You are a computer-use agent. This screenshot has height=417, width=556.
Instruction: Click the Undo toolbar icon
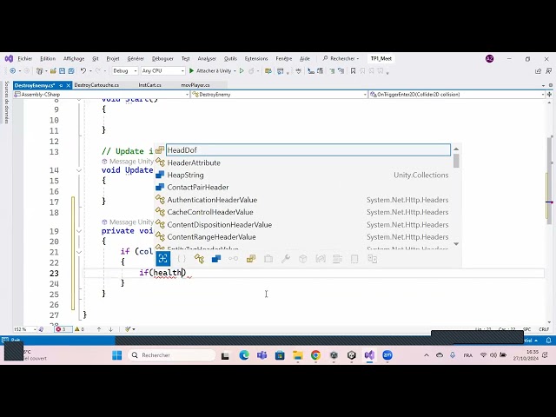pos(83,71)
